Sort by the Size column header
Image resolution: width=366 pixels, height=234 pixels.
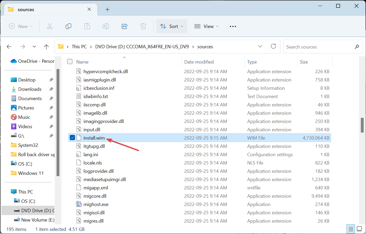tap(304, 62)
